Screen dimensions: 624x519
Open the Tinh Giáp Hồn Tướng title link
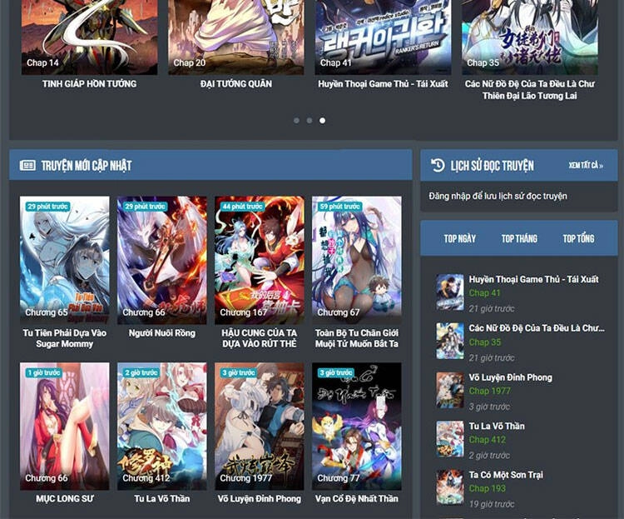[x=89, y=84]
